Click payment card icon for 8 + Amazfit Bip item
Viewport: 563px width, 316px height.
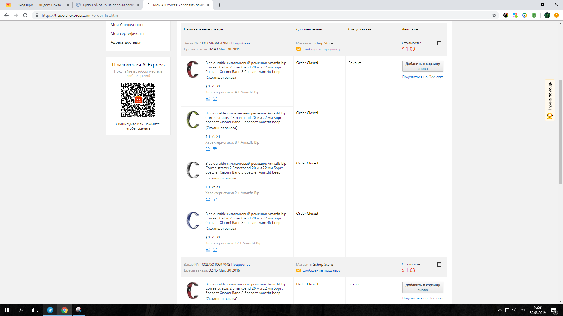[215, 149]
